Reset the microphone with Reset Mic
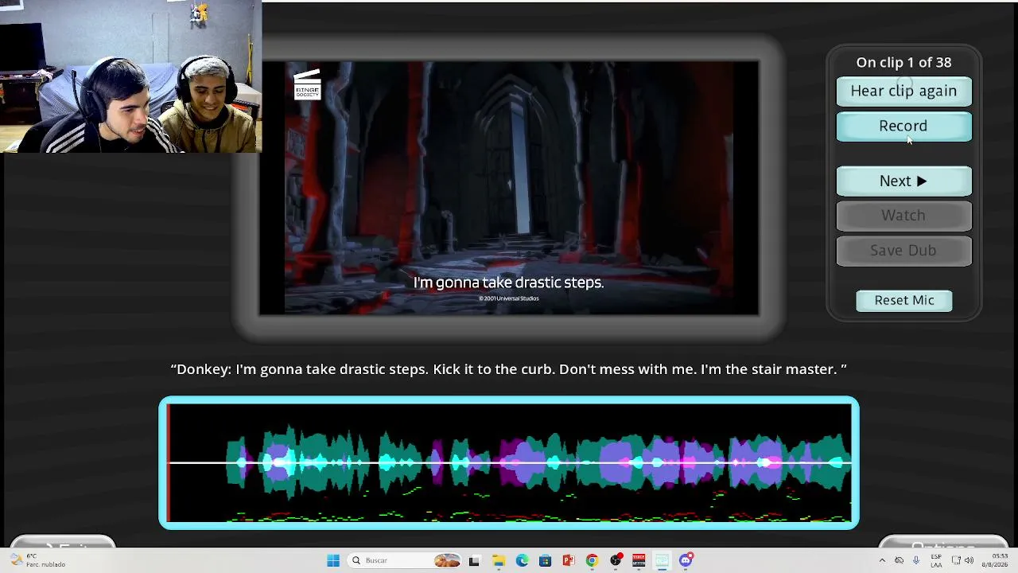The height and width of the screenshot is (573, 1018). point(904,300)
